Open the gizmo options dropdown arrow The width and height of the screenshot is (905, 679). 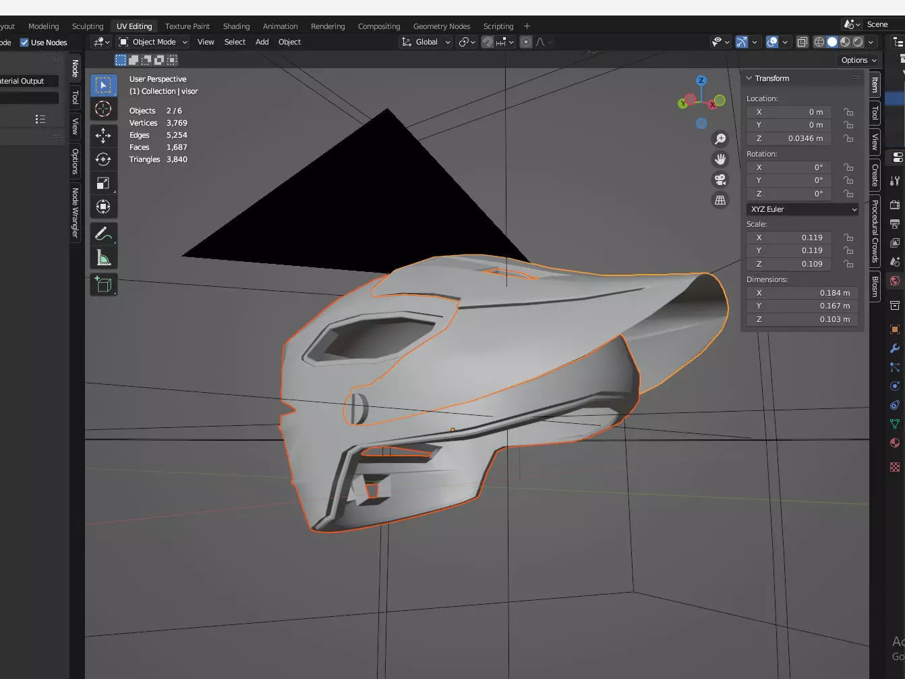coord(755,42)
